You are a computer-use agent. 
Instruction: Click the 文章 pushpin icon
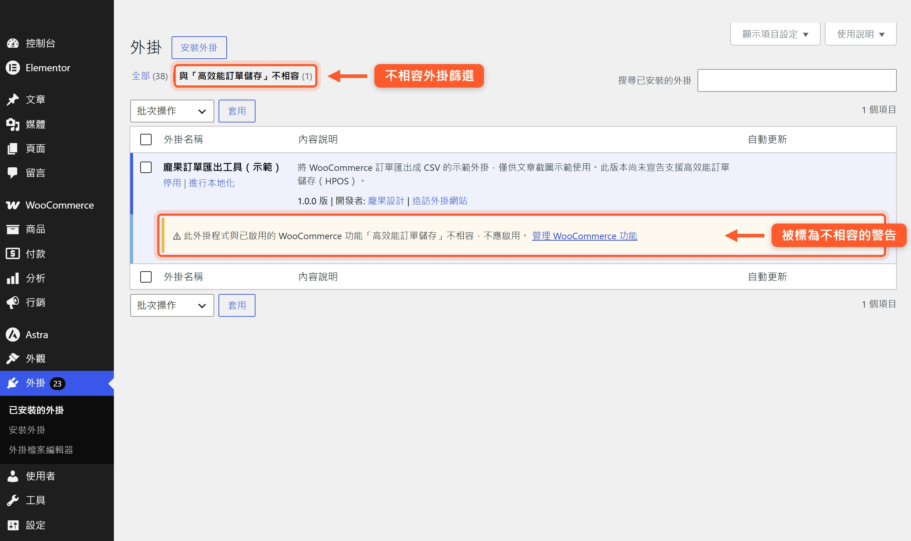(13, 100)
